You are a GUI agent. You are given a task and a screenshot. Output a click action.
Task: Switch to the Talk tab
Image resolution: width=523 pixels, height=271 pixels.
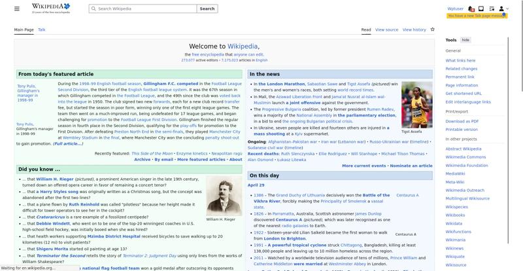pyautogui.click(x=42, y=29)
